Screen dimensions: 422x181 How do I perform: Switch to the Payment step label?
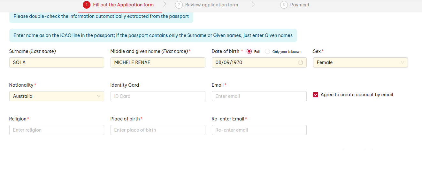(300, 5)
